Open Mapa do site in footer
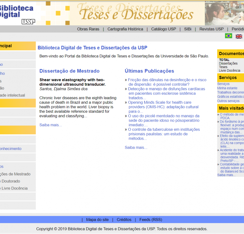The height and width of the screenshot is (234, 244). pyautogui.click(x=97, y=220)
